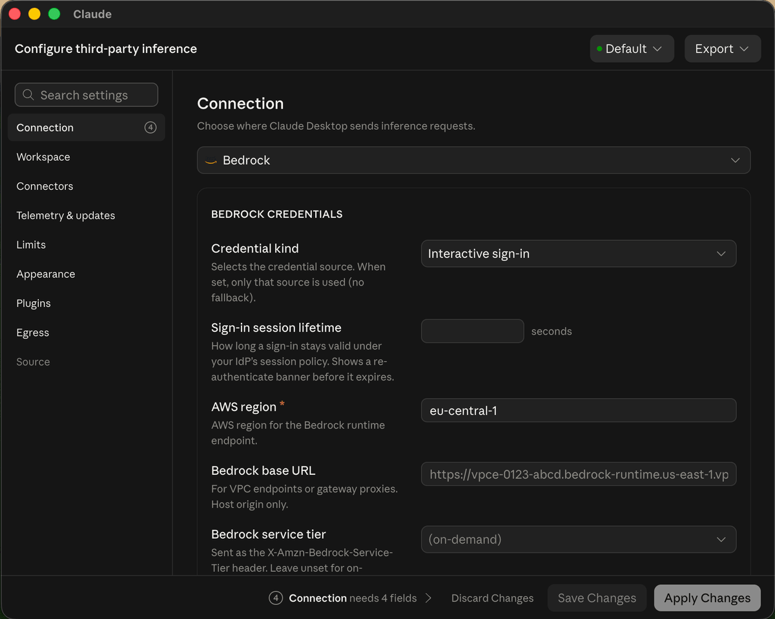The width and height of the screenshot is (775, 619).
Task: Click the search magnifier icon
Action: [x=28, y=95]
